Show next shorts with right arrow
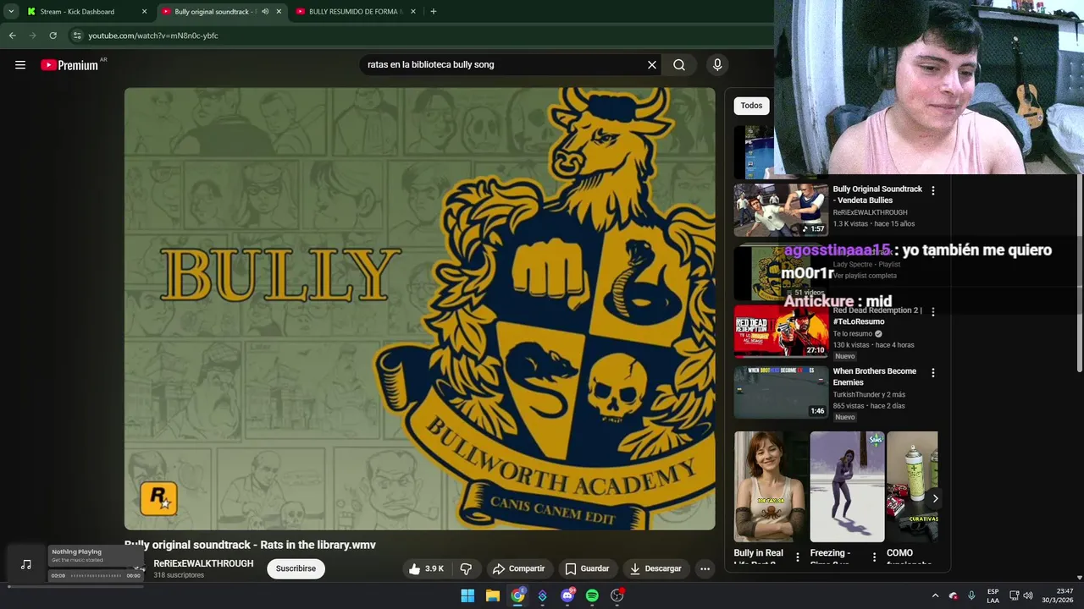Image resolution: width=1084 pixels, height=609 pixels. 935,498
